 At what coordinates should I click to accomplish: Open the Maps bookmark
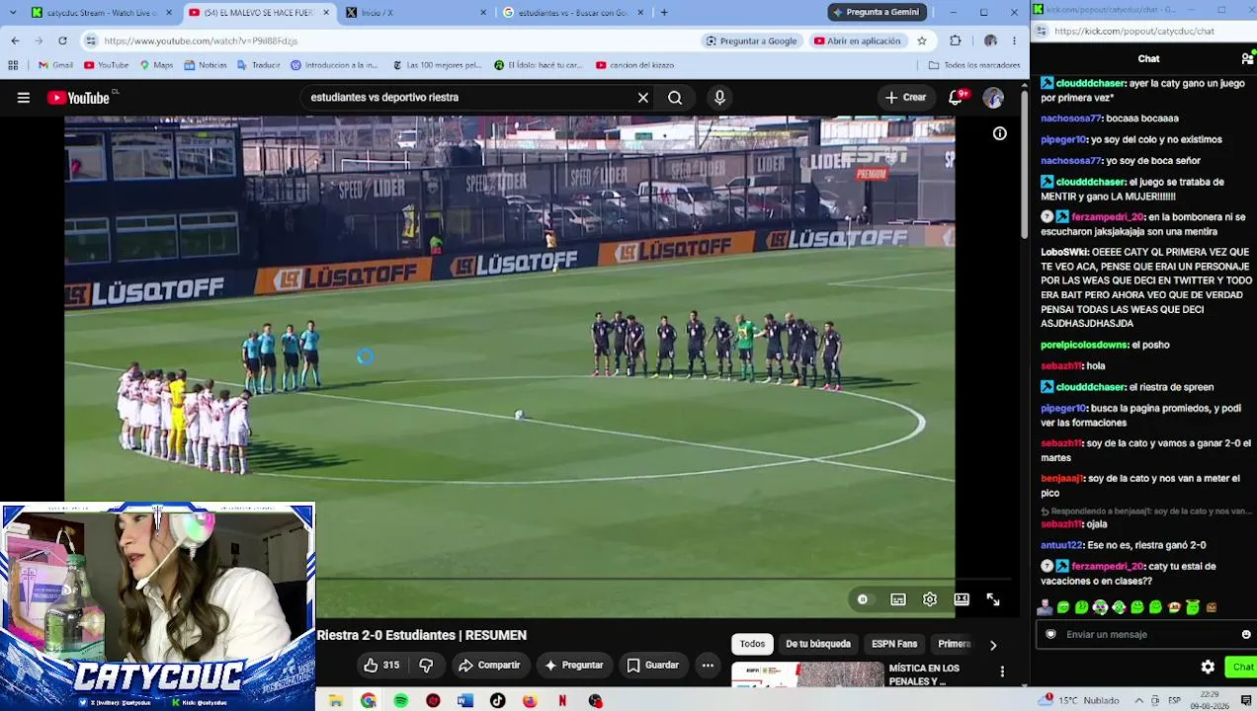pos(156,65)
